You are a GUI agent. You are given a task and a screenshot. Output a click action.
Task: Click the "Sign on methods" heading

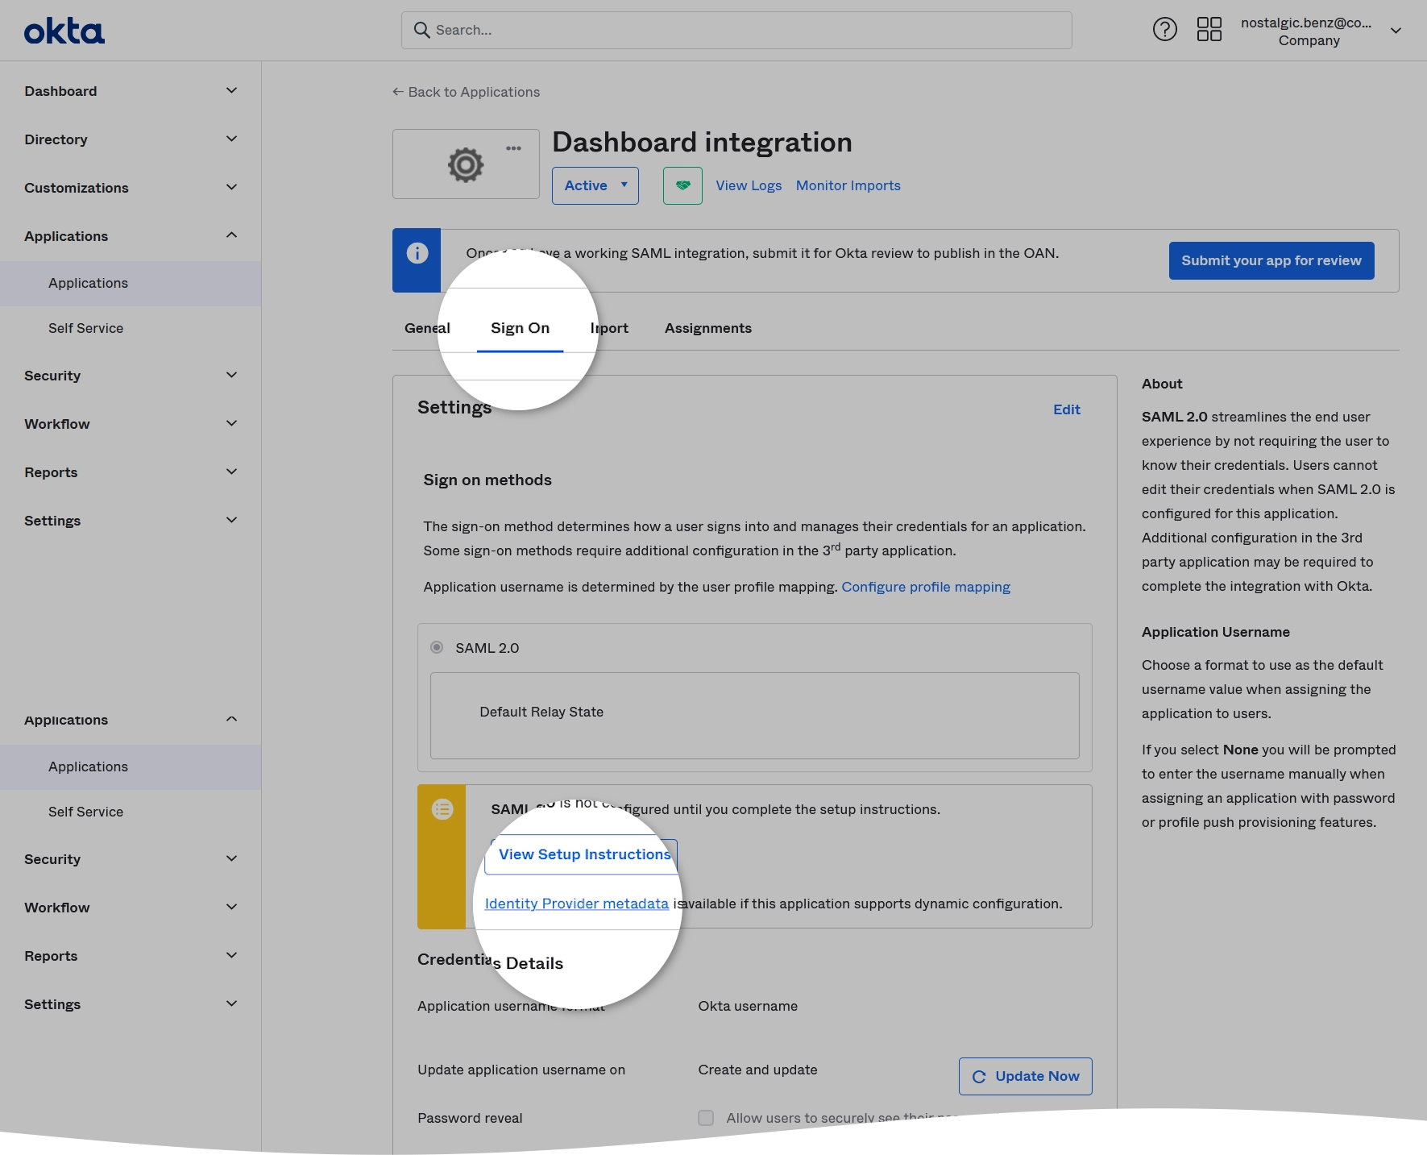coord(487,480)
